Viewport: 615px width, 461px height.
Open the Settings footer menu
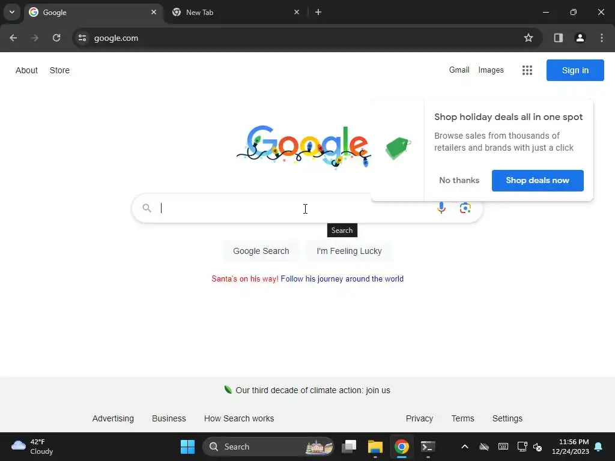507,418
